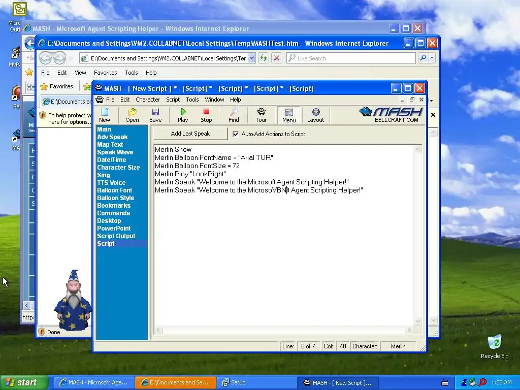The height and width of the screenshot is (390, 520).
Task: Restore the inner MASH script child window
Action: 412,100
